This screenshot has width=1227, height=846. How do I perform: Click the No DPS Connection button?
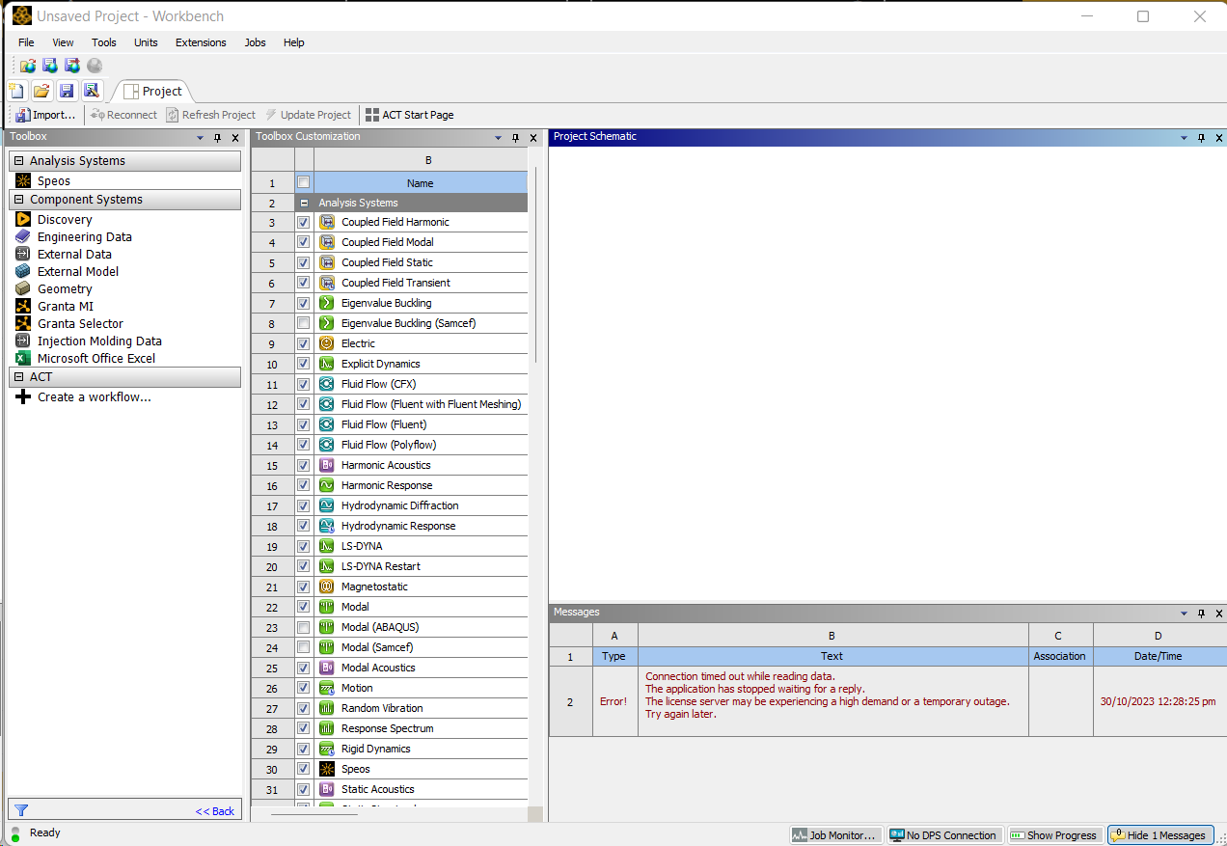point(943,835)
